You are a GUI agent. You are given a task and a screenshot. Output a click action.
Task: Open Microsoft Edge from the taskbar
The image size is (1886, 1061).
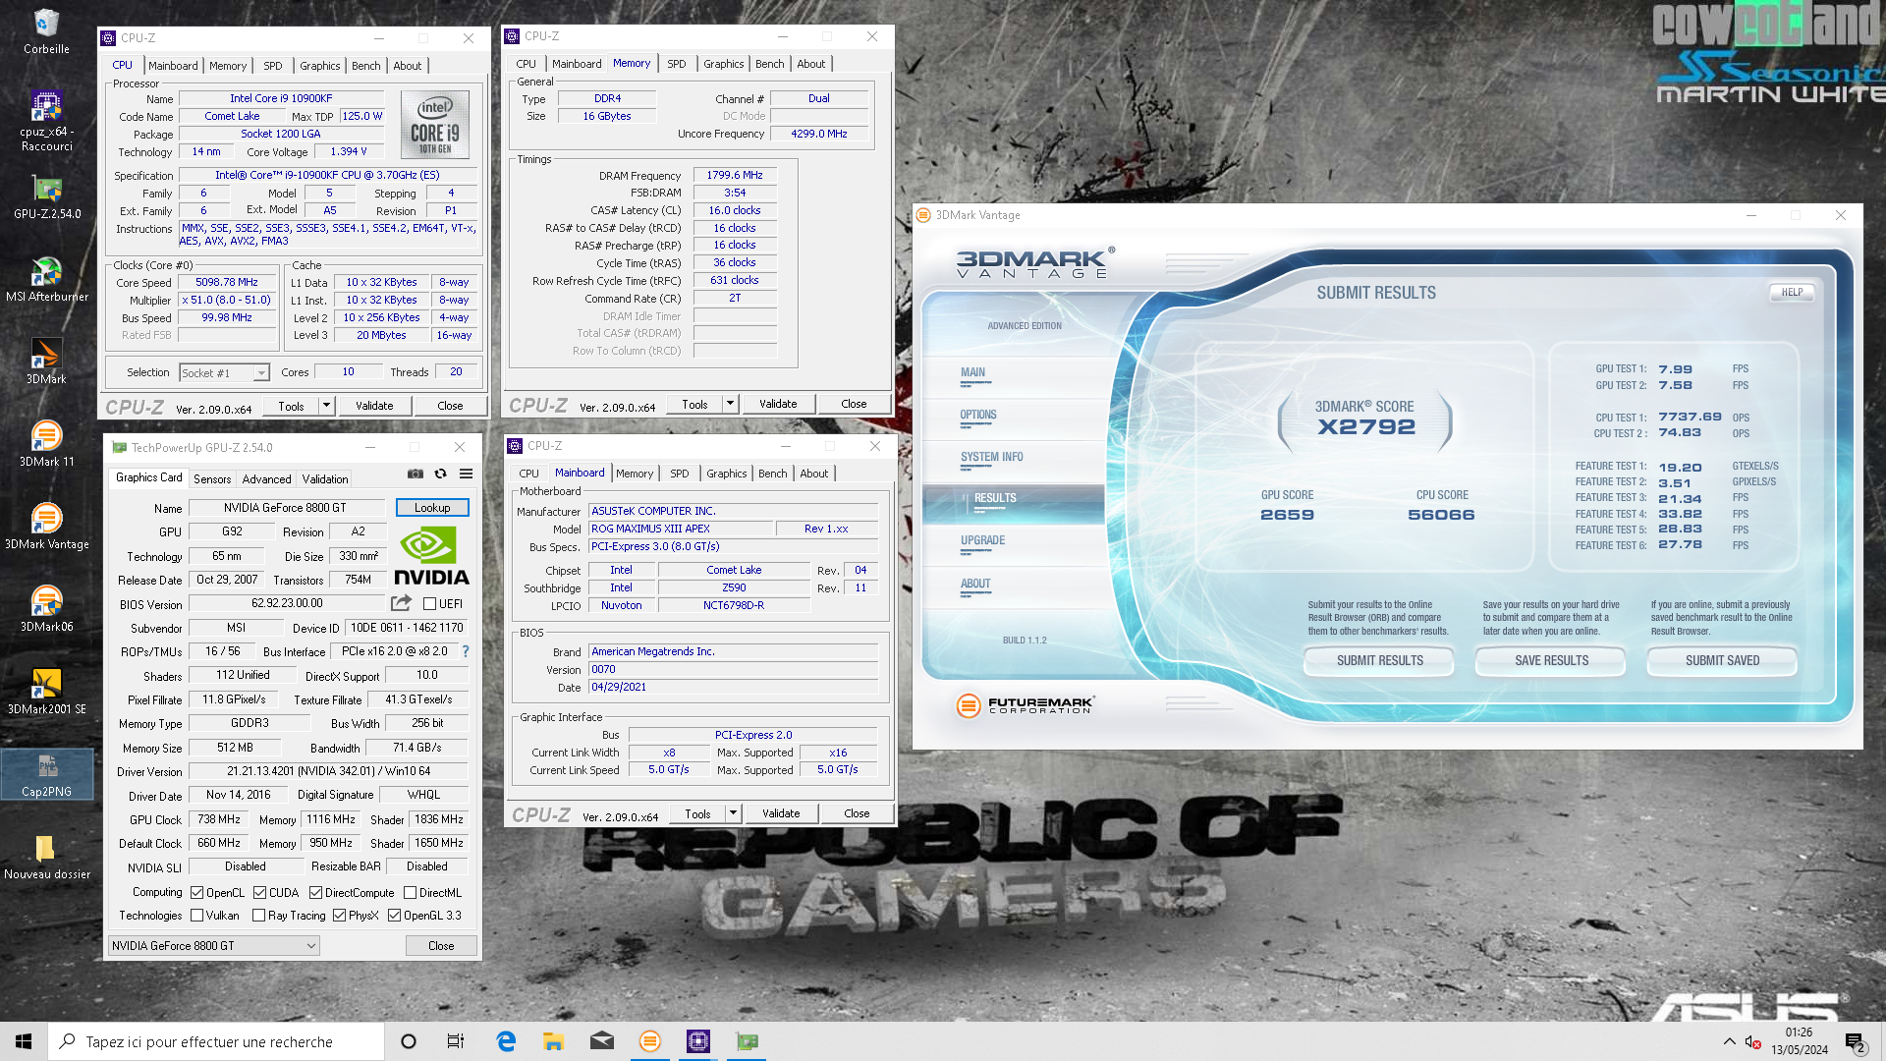[506, 1041]
